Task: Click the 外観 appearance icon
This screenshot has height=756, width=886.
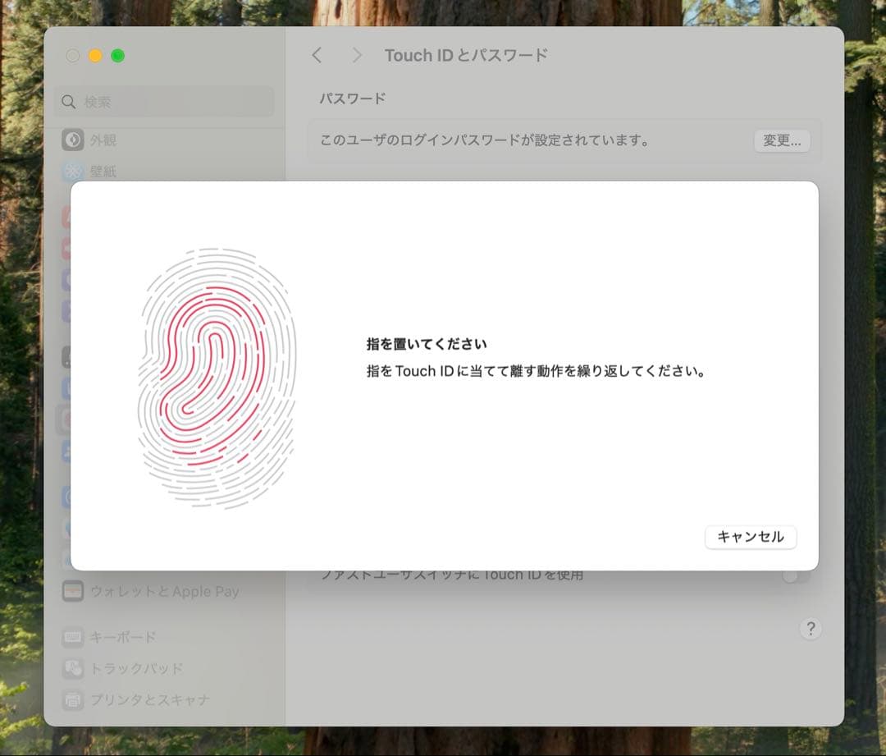Action: pyautogui.click(x=73, y=140)
